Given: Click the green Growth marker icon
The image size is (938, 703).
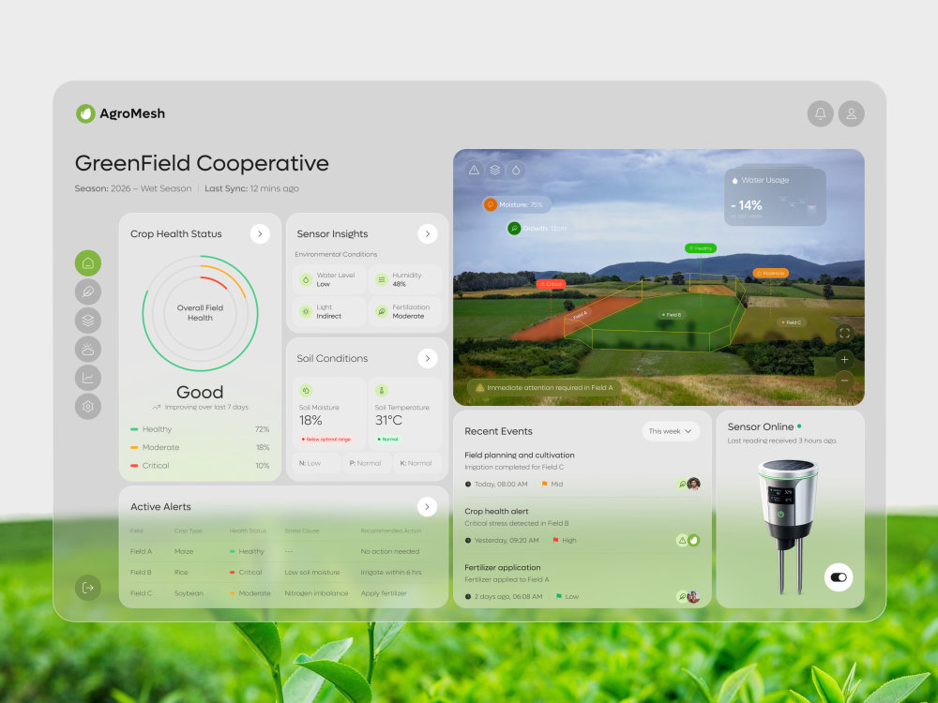Looking at the screenshot, I should click(514, 229).
